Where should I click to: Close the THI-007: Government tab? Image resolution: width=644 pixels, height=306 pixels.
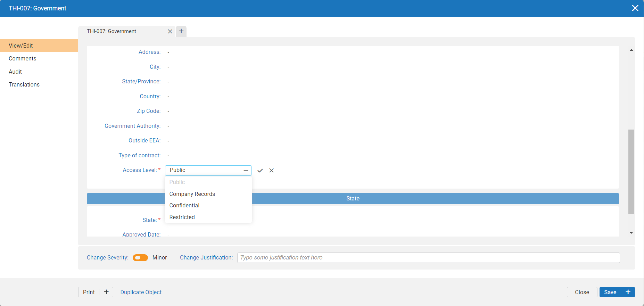pyautogui.click(x=170, y=31)
